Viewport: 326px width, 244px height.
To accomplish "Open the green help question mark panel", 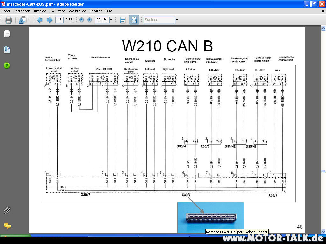I will (7, 65).
